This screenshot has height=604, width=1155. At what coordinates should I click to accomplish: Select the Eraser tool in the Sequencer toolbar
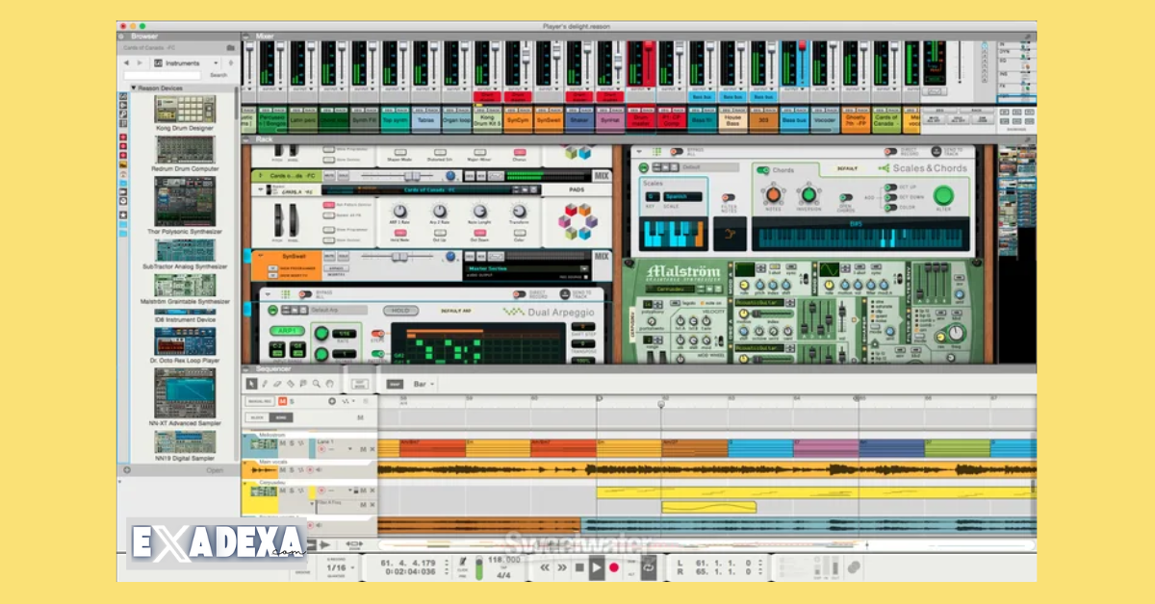(277, 384)
